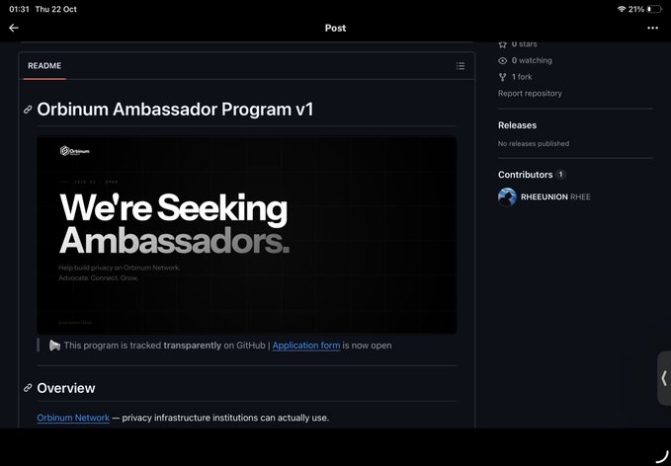The height and width of the screenshot is (466, 671).
Task: Click anchor link icon beside Orbinum Ambassador Program heading
Action: pos(28,110)
